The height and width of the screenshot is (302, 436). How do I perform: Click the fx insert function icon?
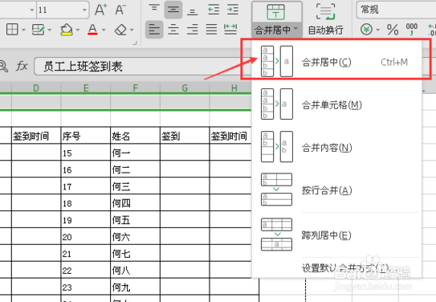(x=22, y=66)
